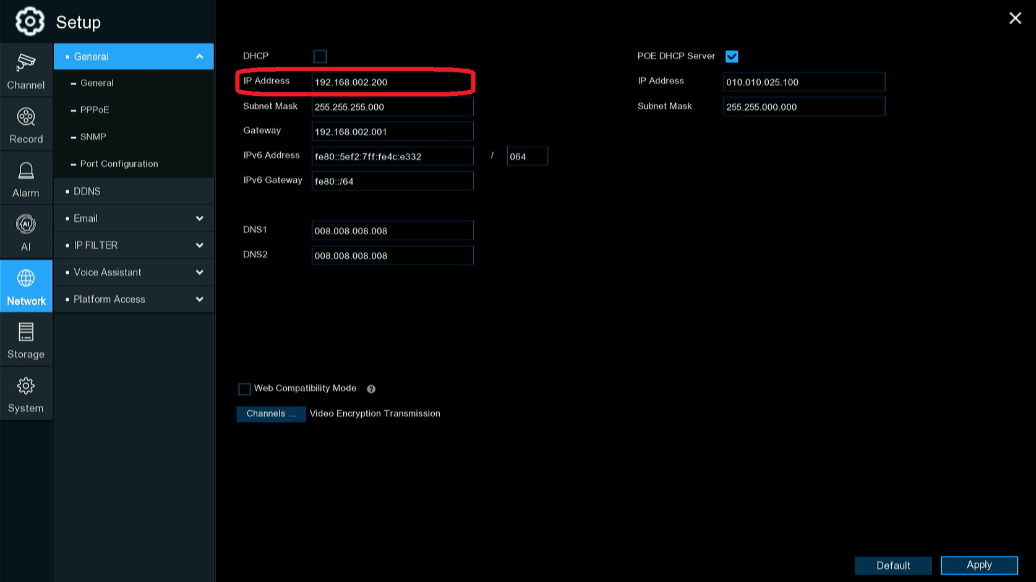Enable Web Compatibility Mode
The image size is (1036, 582).
(244, 389)
